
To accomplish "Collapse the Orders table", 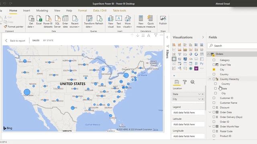I will pos(208,54).
